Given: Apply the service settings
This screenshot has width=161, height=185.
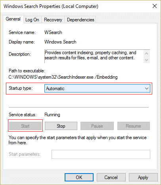Looking at the screenshot, I should [x=143, y=177].
